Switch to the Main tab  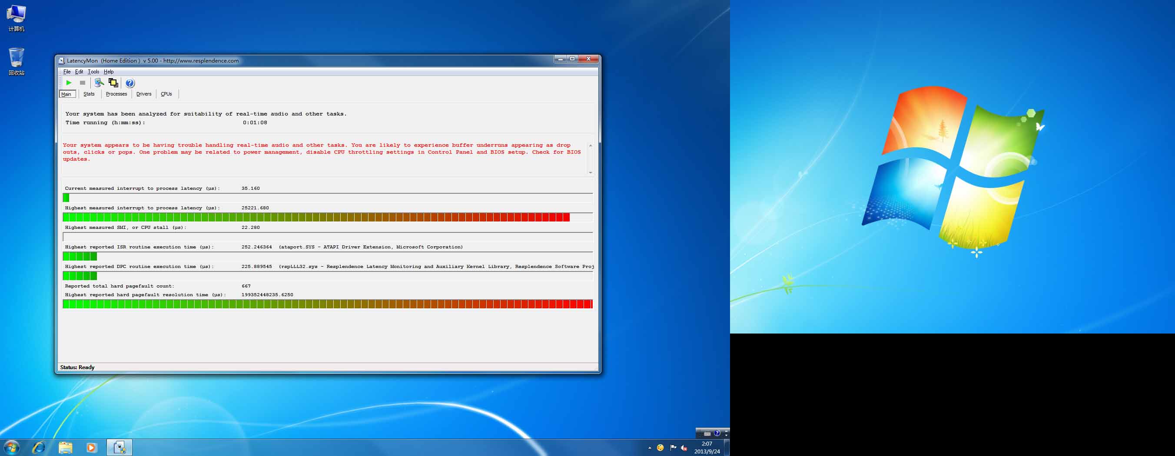coord(67,94)
